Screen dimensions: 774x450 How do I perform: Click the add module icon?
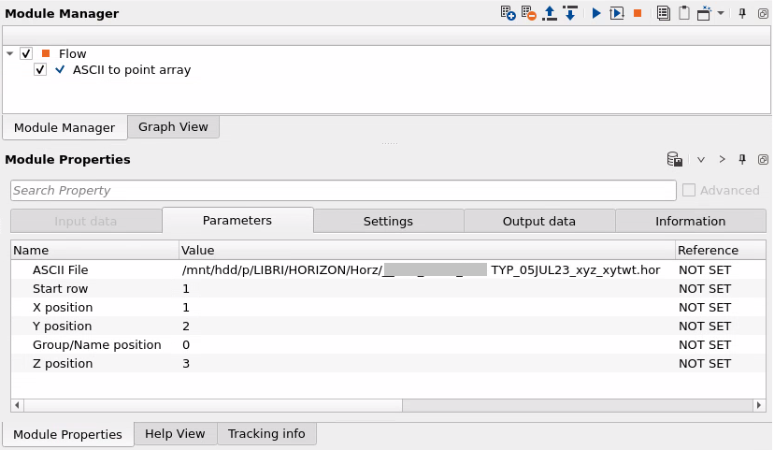pos(508,13)
